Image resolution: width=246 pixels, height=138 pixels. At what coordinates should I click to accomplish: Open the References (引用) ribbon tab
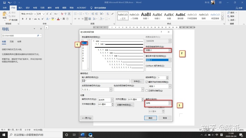(x=42, y=7)
